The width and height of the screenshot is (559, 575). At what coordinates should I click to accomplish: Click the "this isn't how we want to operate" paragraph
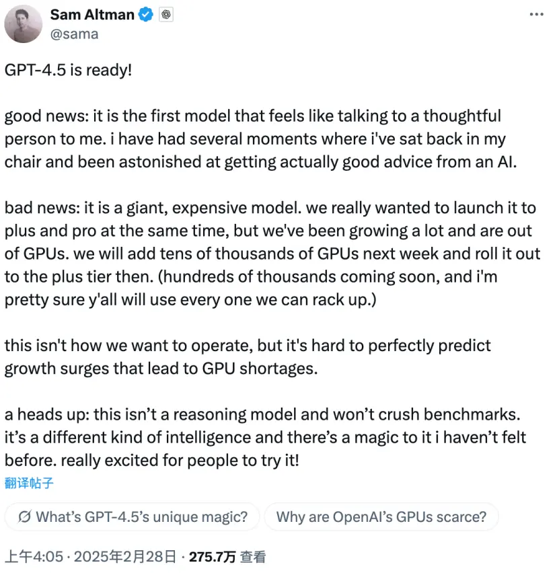[x=248, y=357]
